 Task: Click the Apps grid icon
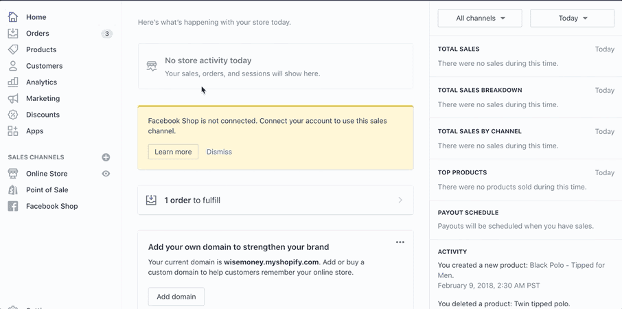tap(13, 131)
